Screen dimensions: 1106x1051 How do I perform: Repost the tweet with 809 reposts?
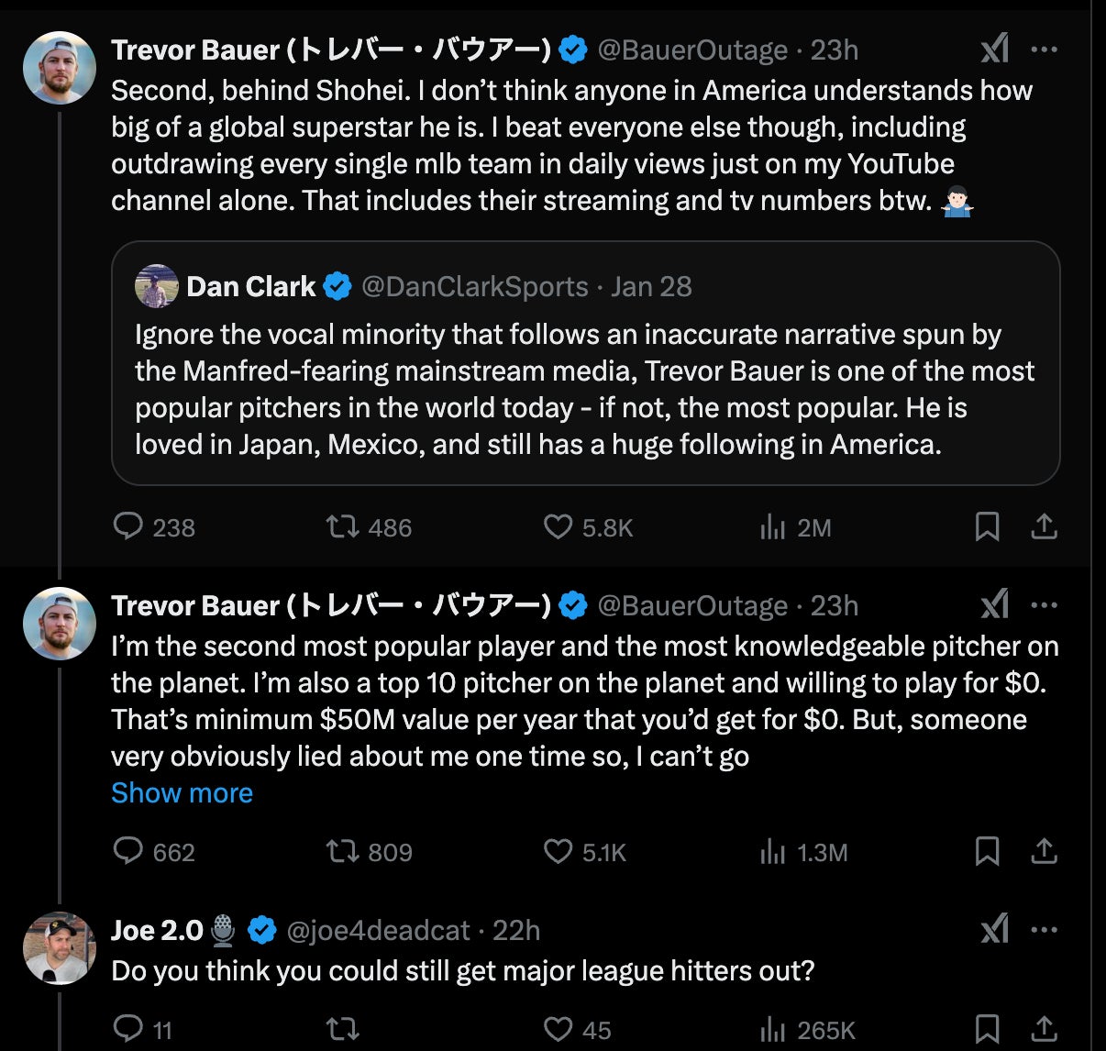tap(342, 852)
